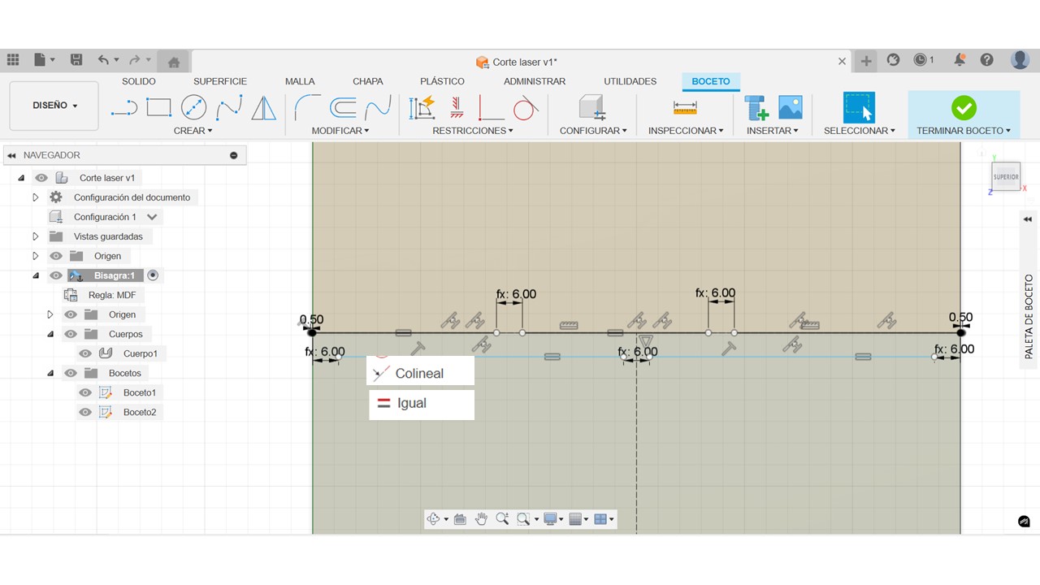
Task: Click the Save disk icon
Action: (x=76, y=60)
